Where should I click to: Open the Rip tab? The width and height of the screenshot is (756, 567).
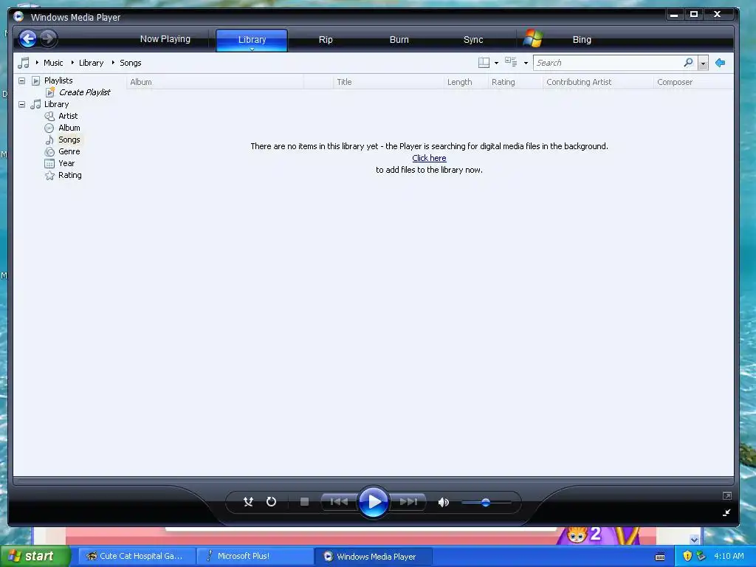[x=326, y=40]
